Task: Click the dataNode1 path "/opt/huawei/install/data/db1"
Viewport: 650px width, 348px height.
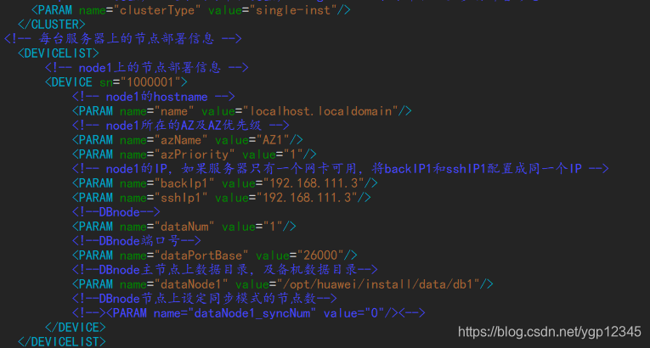Action: 377,284
